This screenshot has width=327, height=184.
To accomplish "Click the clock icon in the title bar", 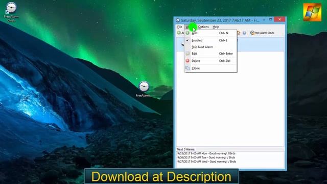I will click(x=178, y=20).
